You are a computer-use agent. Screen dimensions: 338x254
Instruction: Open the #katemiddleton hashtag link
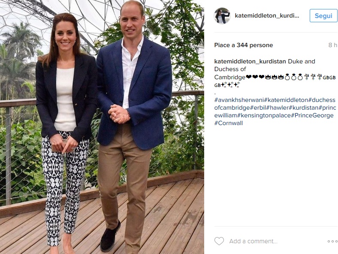tap(286, 100)
